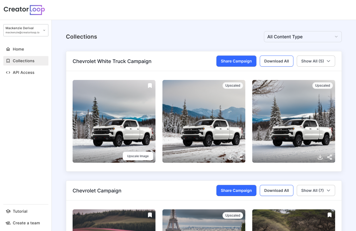Open the second white truck upscaled image
Viewport: 356px width, 231px height.
(x=204, y=121)
